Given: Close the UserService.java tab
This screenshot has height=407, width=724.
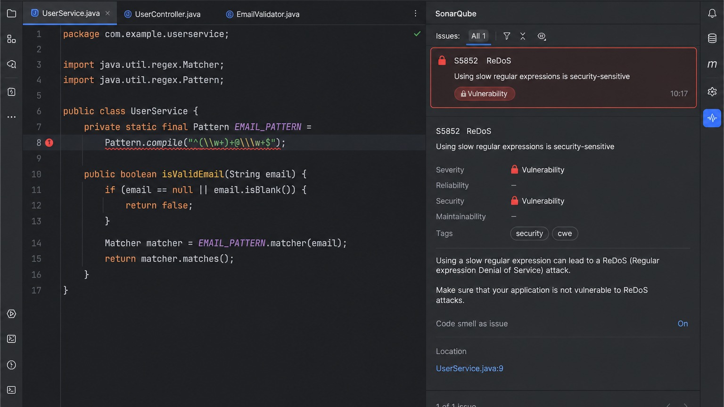Looking at the screenshot, I should (107, 13).
